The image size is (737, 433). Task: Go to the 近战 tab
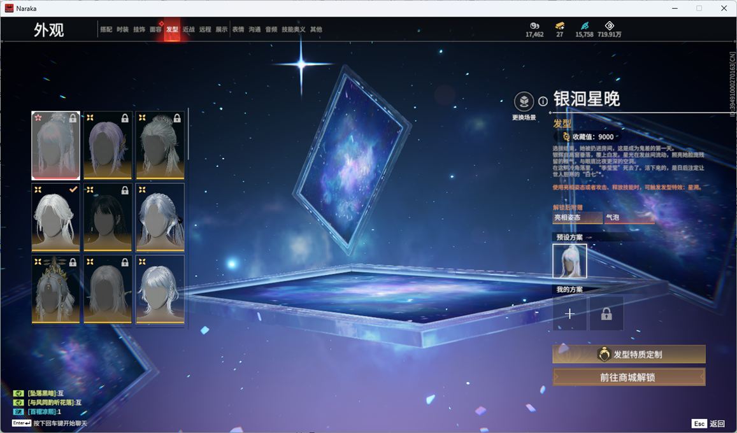pyautogui.click(x=189, y=29)
